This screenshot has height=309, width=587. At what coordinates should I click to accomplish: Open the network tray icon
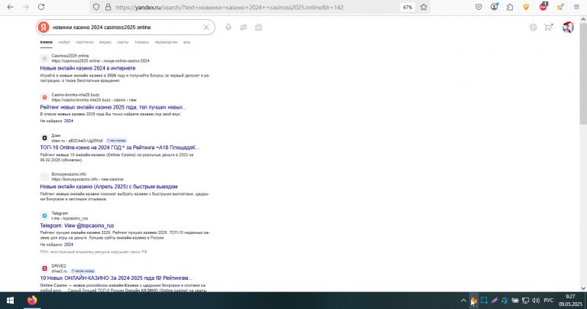[526, 301]
